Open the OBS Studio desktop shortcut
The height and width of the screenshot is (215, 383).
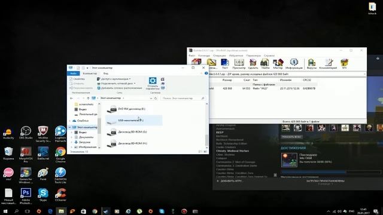[26, 133]
